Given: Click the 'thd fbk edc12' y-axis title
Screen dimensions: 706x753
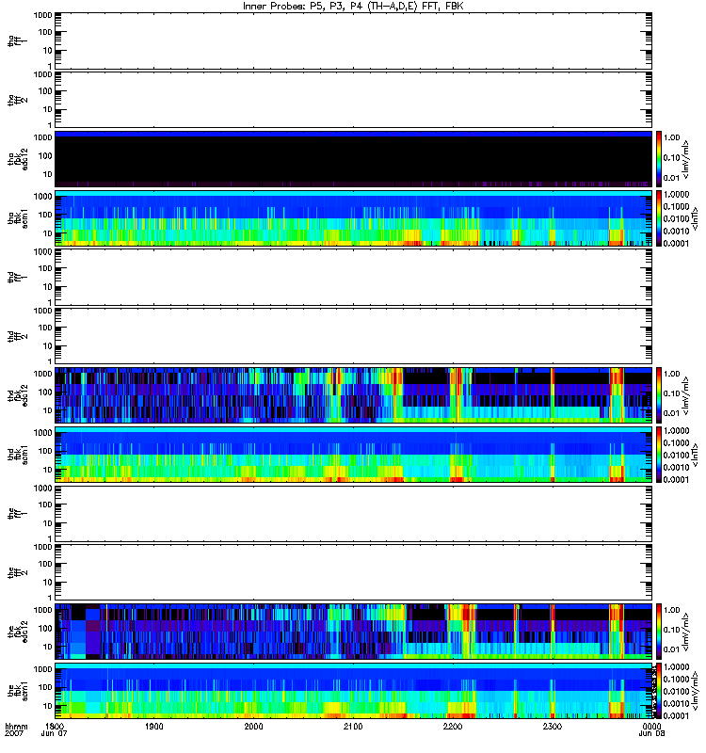Looking at the screenshot, I should click(x=17, y=395).
